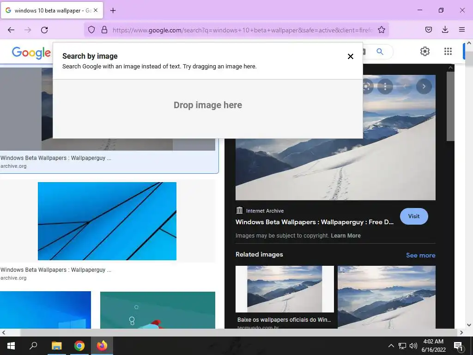Click the Google logo
The width and height of the screenshot is (473, 355).
31,53
